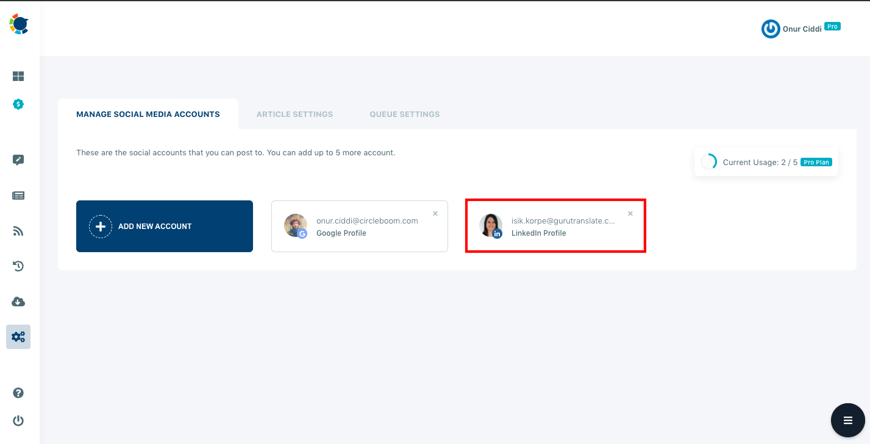
Task: Open help via the question mark icon
Action: 18,393
